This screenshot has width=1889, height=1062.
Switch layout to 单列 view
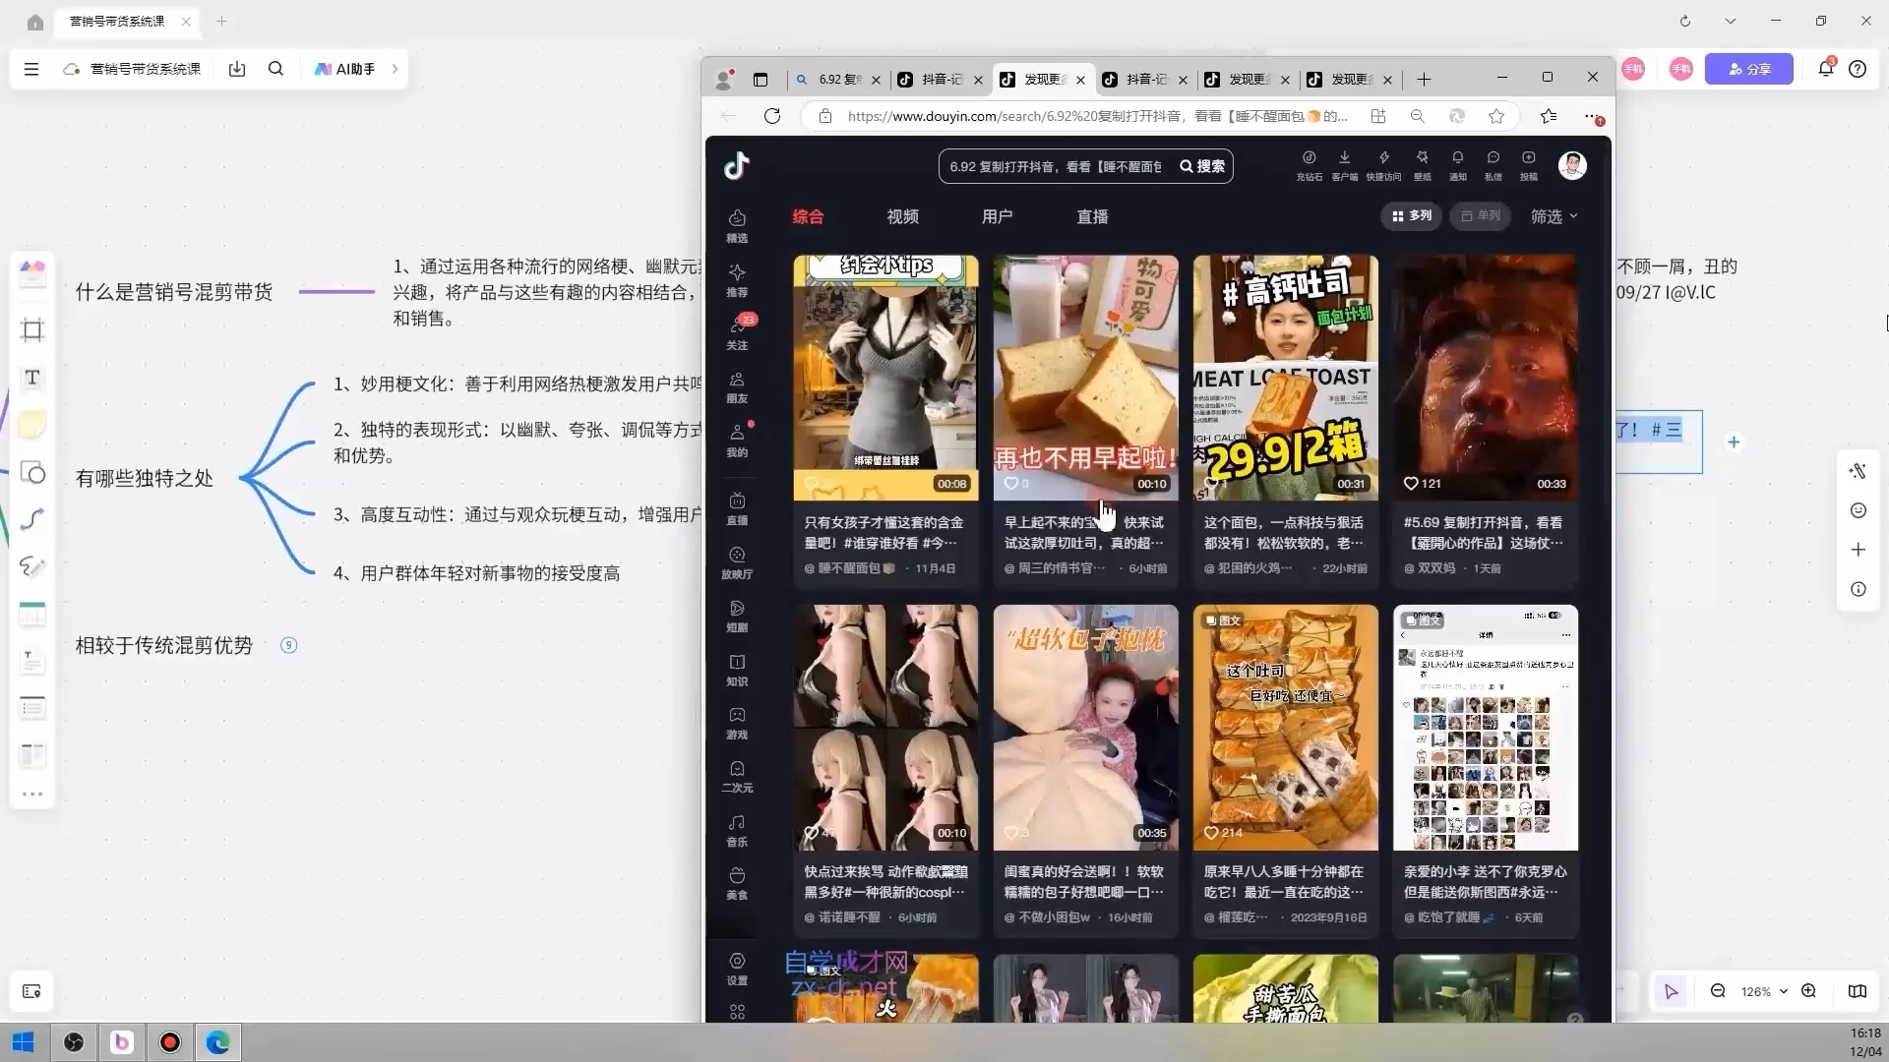(1480, 215)
